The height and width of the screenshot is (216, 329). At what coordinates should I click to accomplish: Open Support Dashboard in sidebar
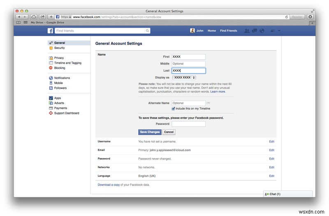[67, 113]
